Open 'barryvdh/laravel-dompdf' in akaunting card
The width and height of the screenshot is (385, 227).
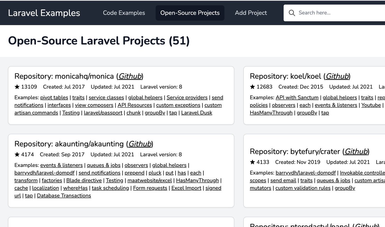click(x=44, y=173)
